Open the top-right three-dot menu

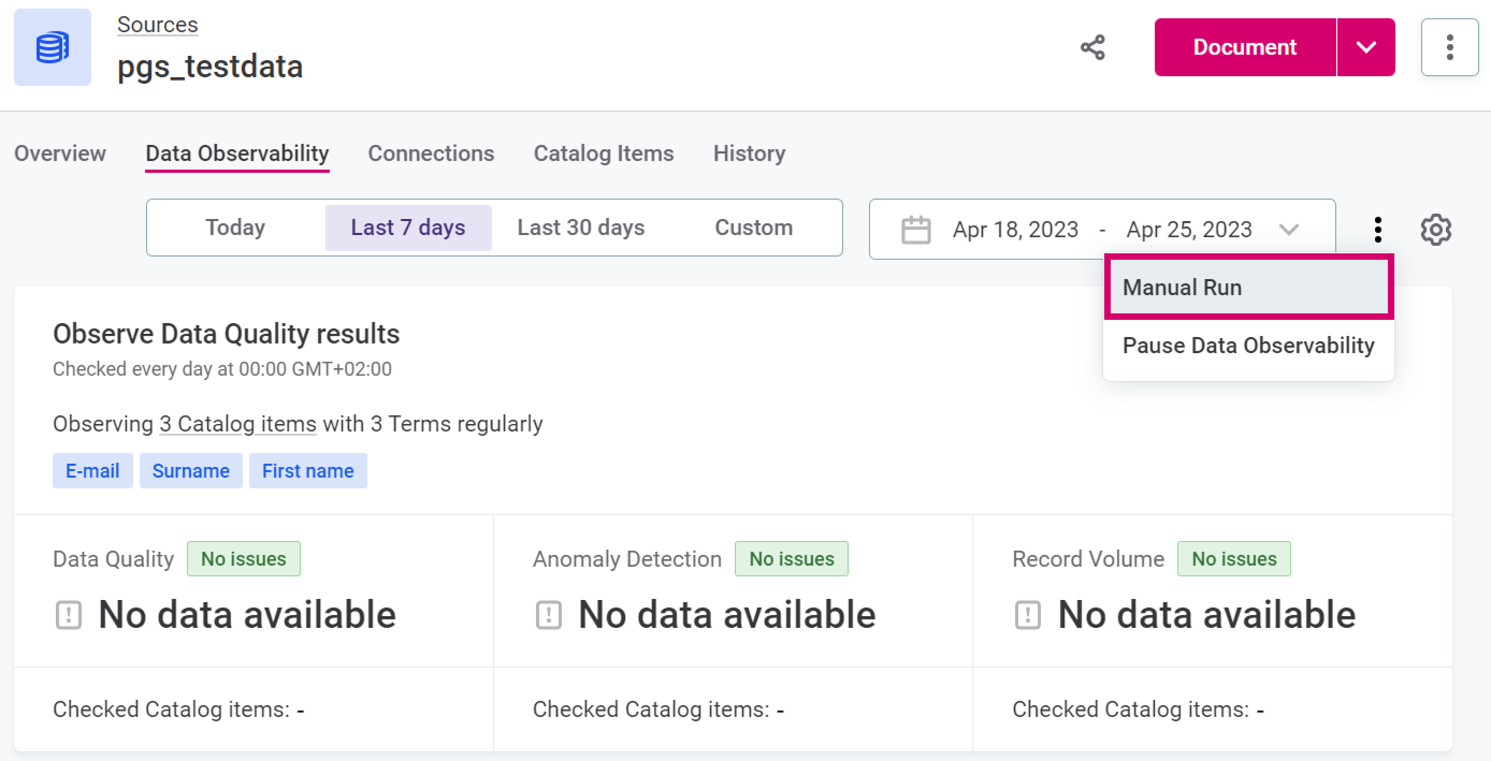coord(1449,47)
